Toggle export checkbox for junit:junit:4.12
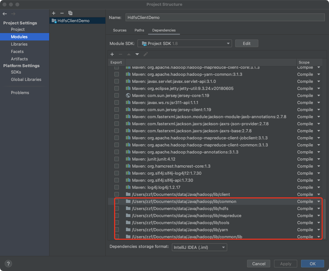The height and width of the screenshot is (271, 329). [x=117, y=159]
